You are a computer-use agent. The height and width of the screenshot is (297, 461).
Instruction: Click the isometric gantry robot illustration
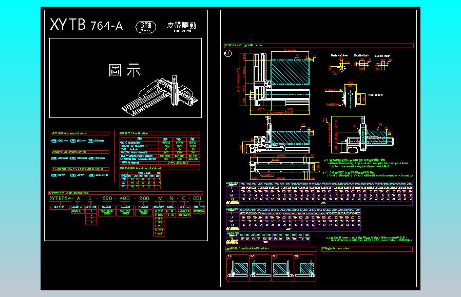161,94
